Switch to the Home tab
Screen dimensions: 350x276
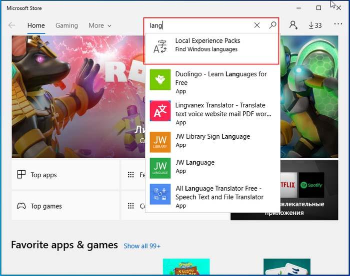point(36,25)
